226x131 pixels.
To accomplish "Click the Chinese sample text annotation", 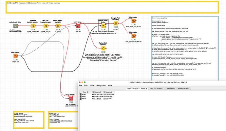I will [x=63, y=120].
